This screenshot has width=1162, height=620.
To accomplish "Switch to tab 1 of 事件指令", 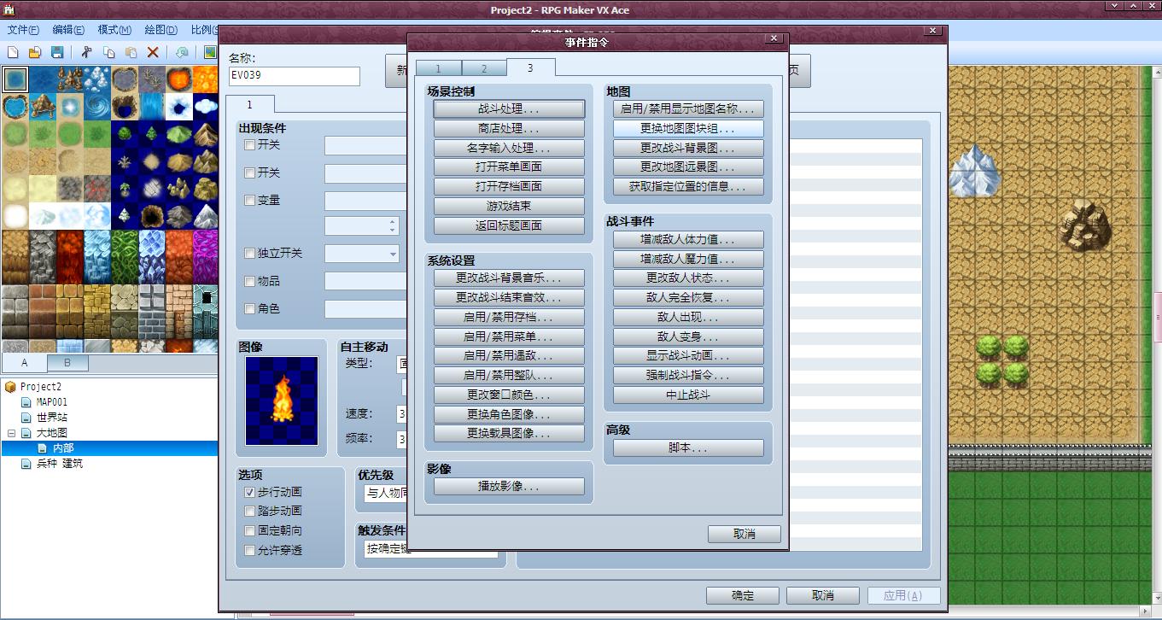I will [x=438, y=68].
